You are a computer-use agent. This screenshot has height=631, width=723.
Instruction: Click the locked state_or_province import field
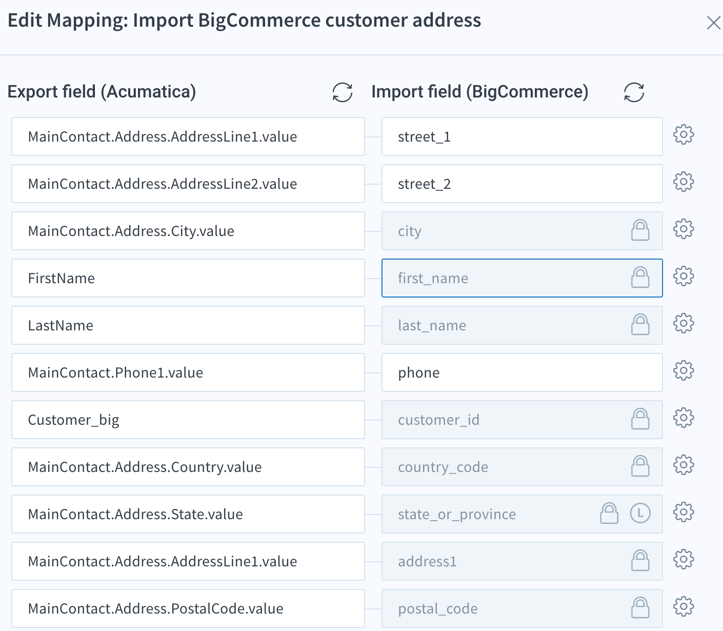(522, 514)
